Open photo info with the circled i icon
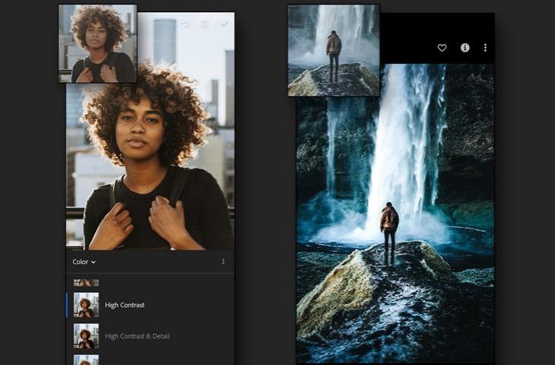Screen dimensions: 555x365 tap(465, 47)
